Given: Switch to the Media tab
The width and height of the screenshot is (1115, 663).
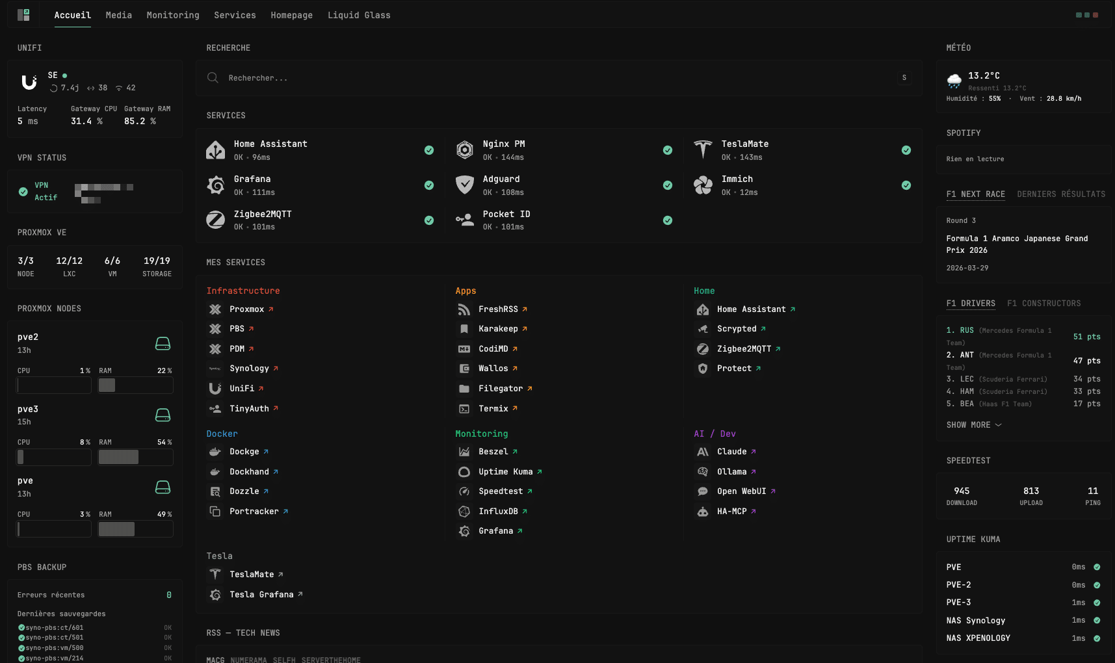Looking at the screenshot, I should point(118,15).
